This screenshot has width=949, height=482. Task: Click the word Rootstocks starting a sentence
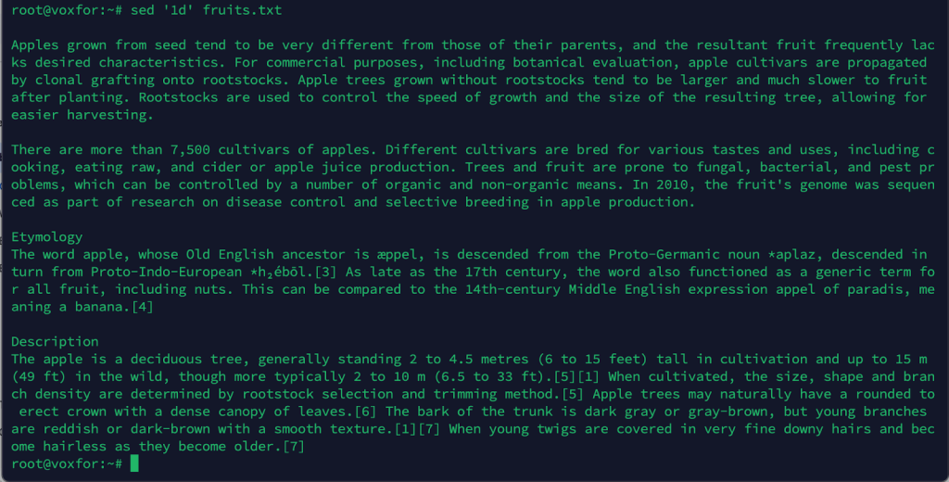point(178,97)
